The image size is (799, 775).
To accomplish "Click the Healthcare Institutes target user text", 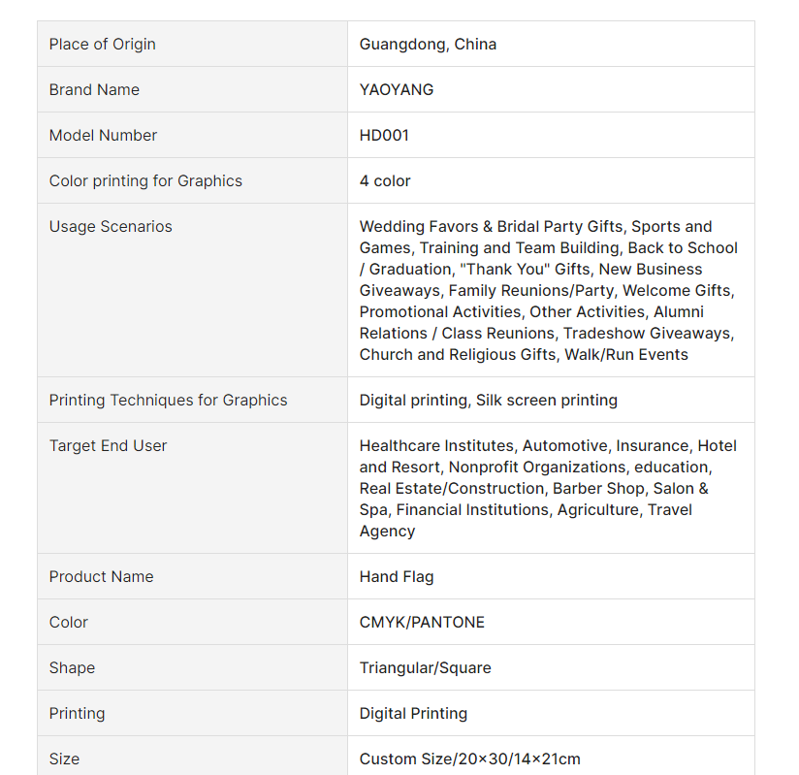I will click(548, 488).
